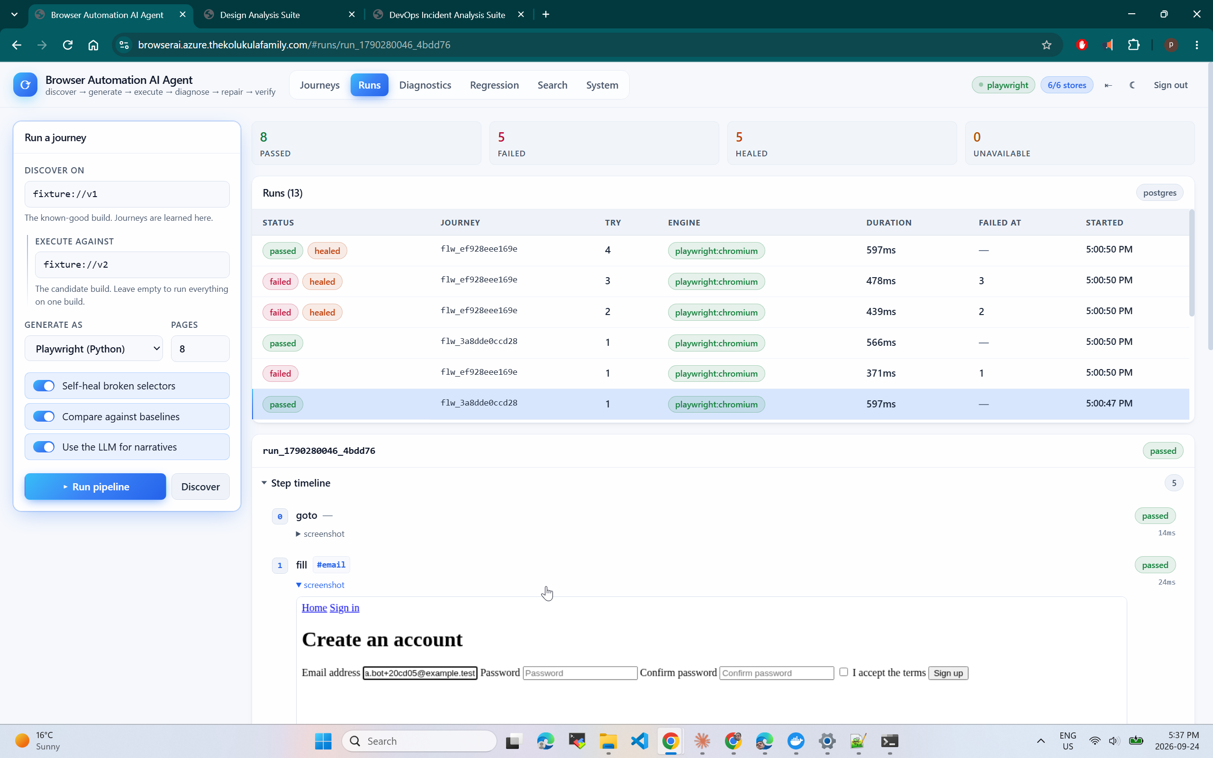Toggle dark mode moon icon

point(1132,85)
